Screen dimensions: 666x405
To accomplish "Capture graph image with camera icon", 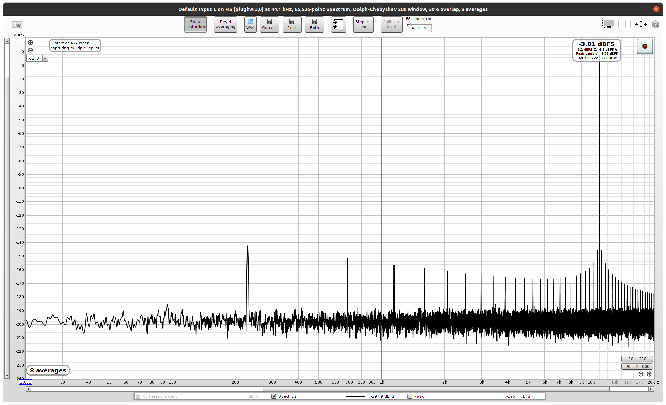I will (x=17, y=25).
